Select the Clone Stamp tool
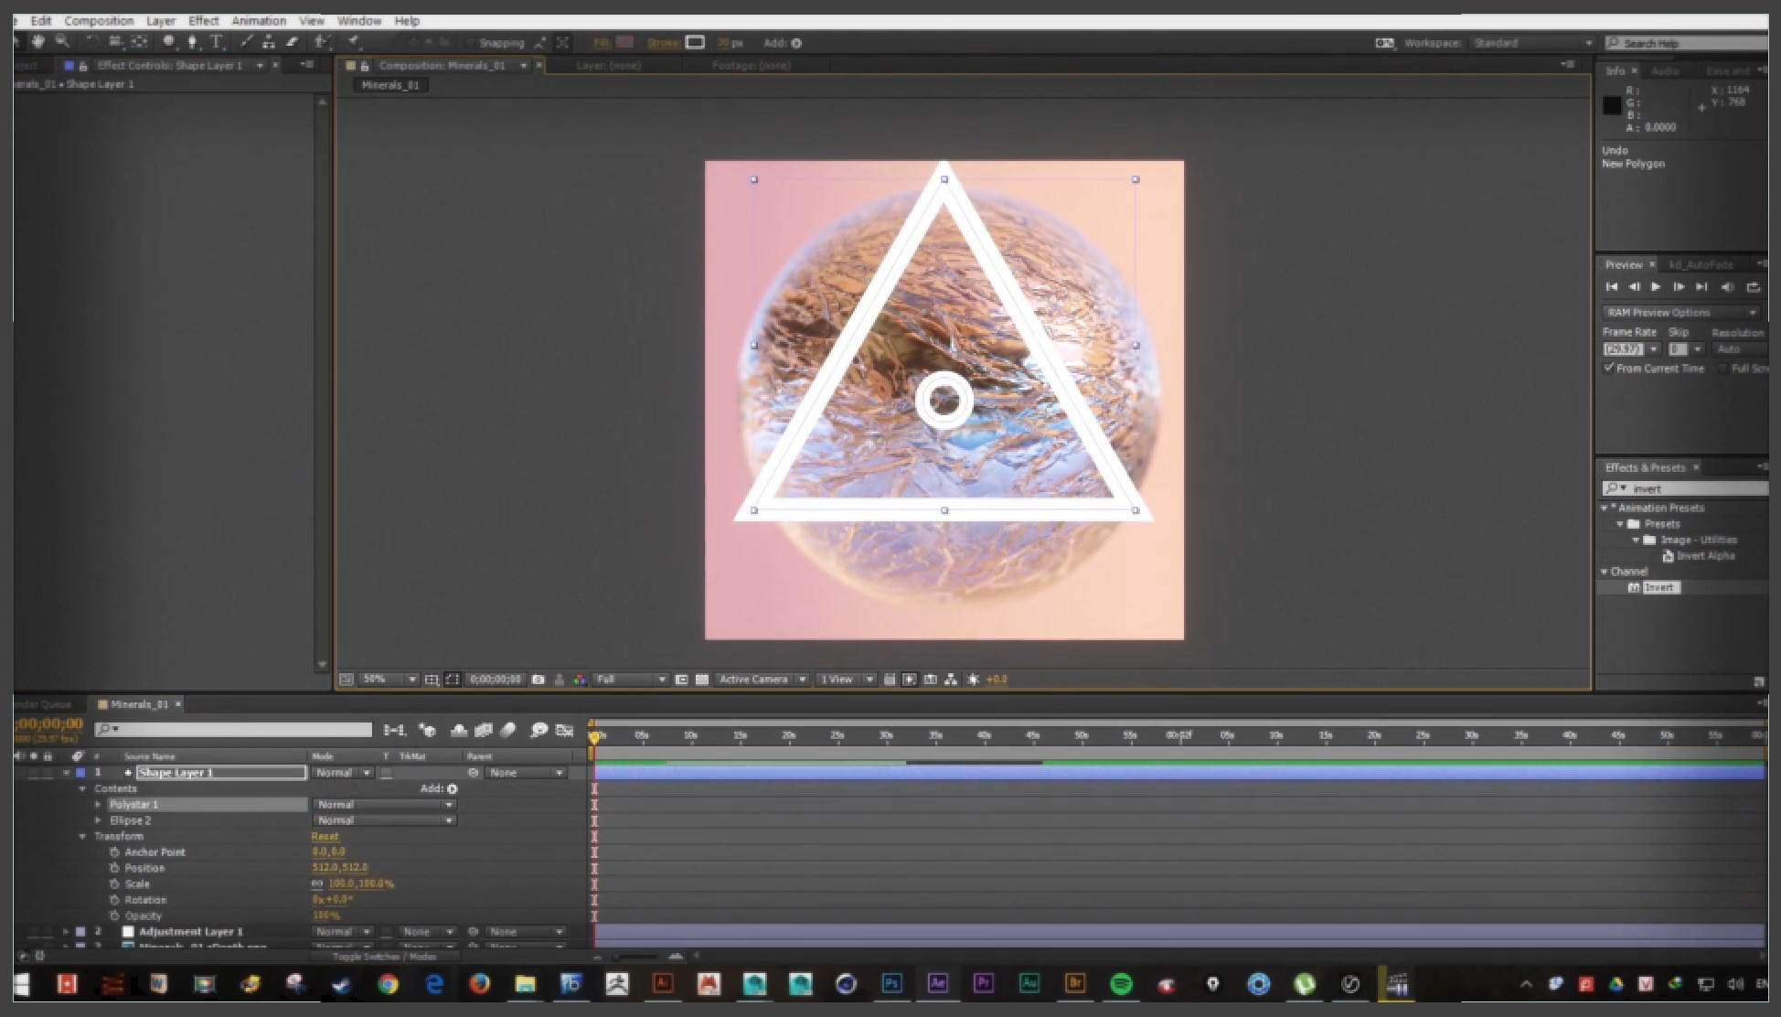 pyautogui.click(x=269, y=42)
